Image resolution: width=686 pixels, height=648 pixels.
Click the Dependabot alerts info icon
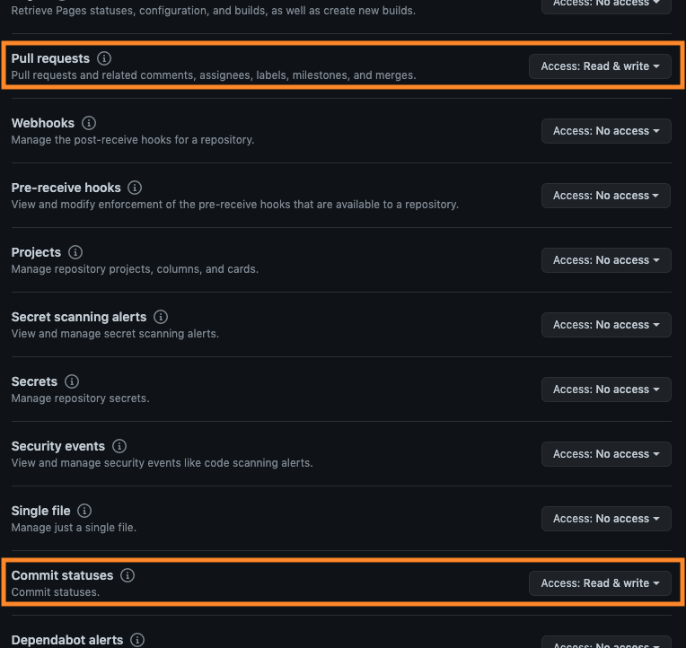(137, 640)
